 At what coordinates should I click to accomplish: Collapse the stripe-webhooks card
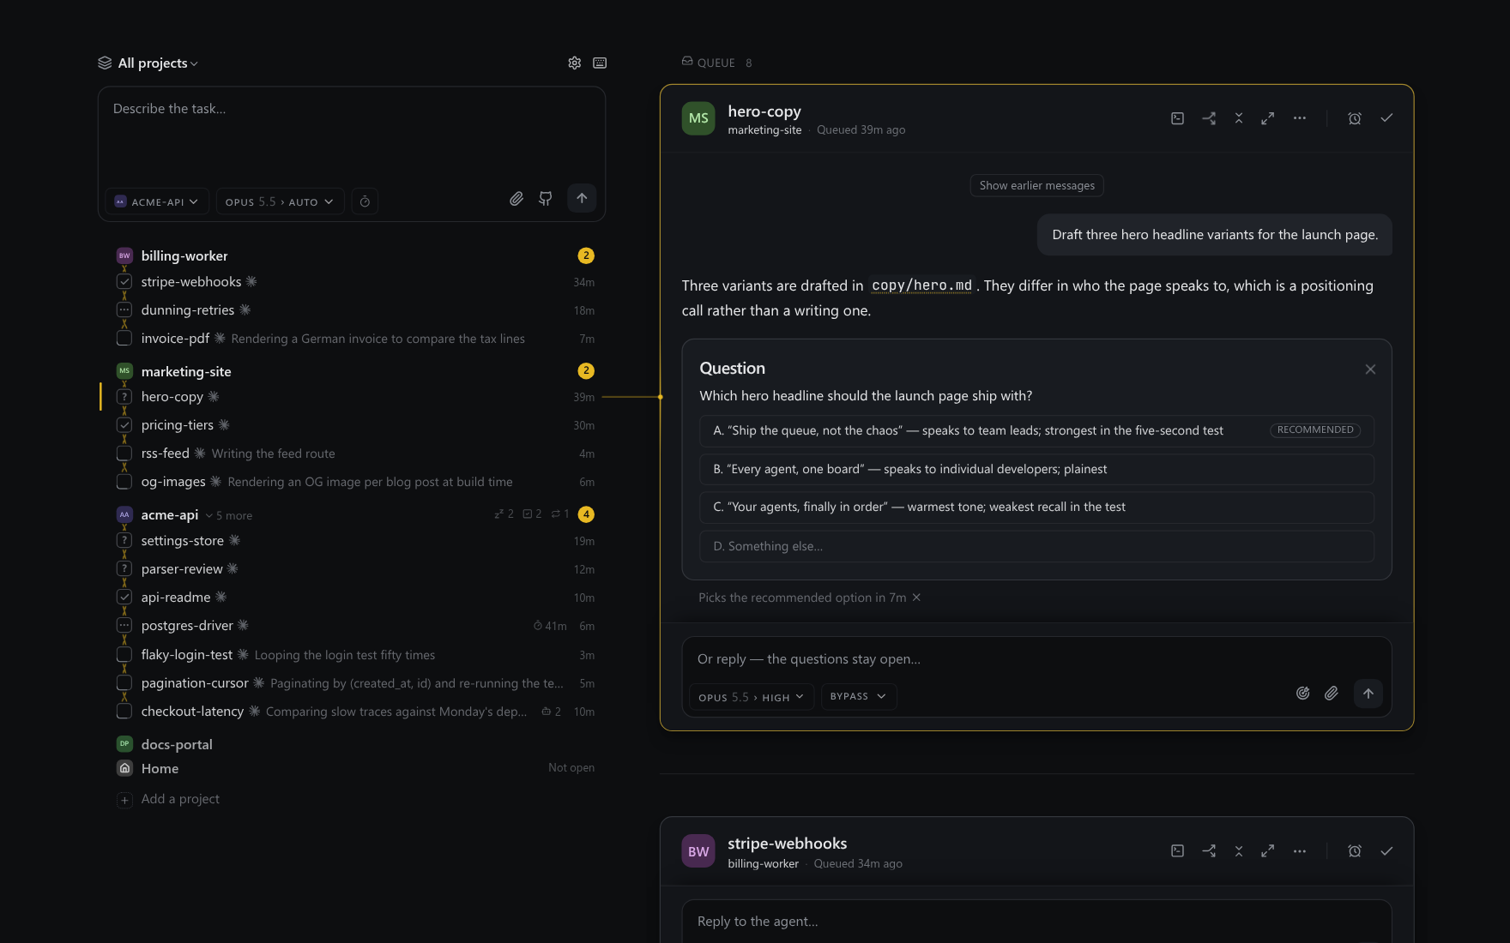(1239, 851)
